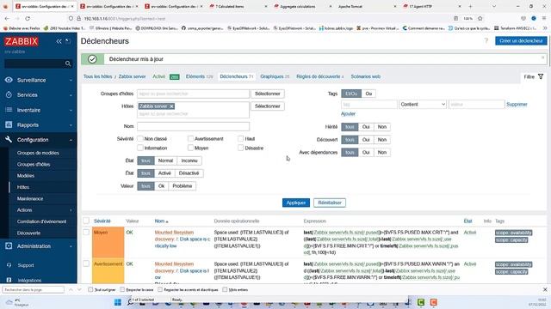Check the 'Désastre' severity box
The width and height of the screenshot is (551, 309).
pos(241,148)
